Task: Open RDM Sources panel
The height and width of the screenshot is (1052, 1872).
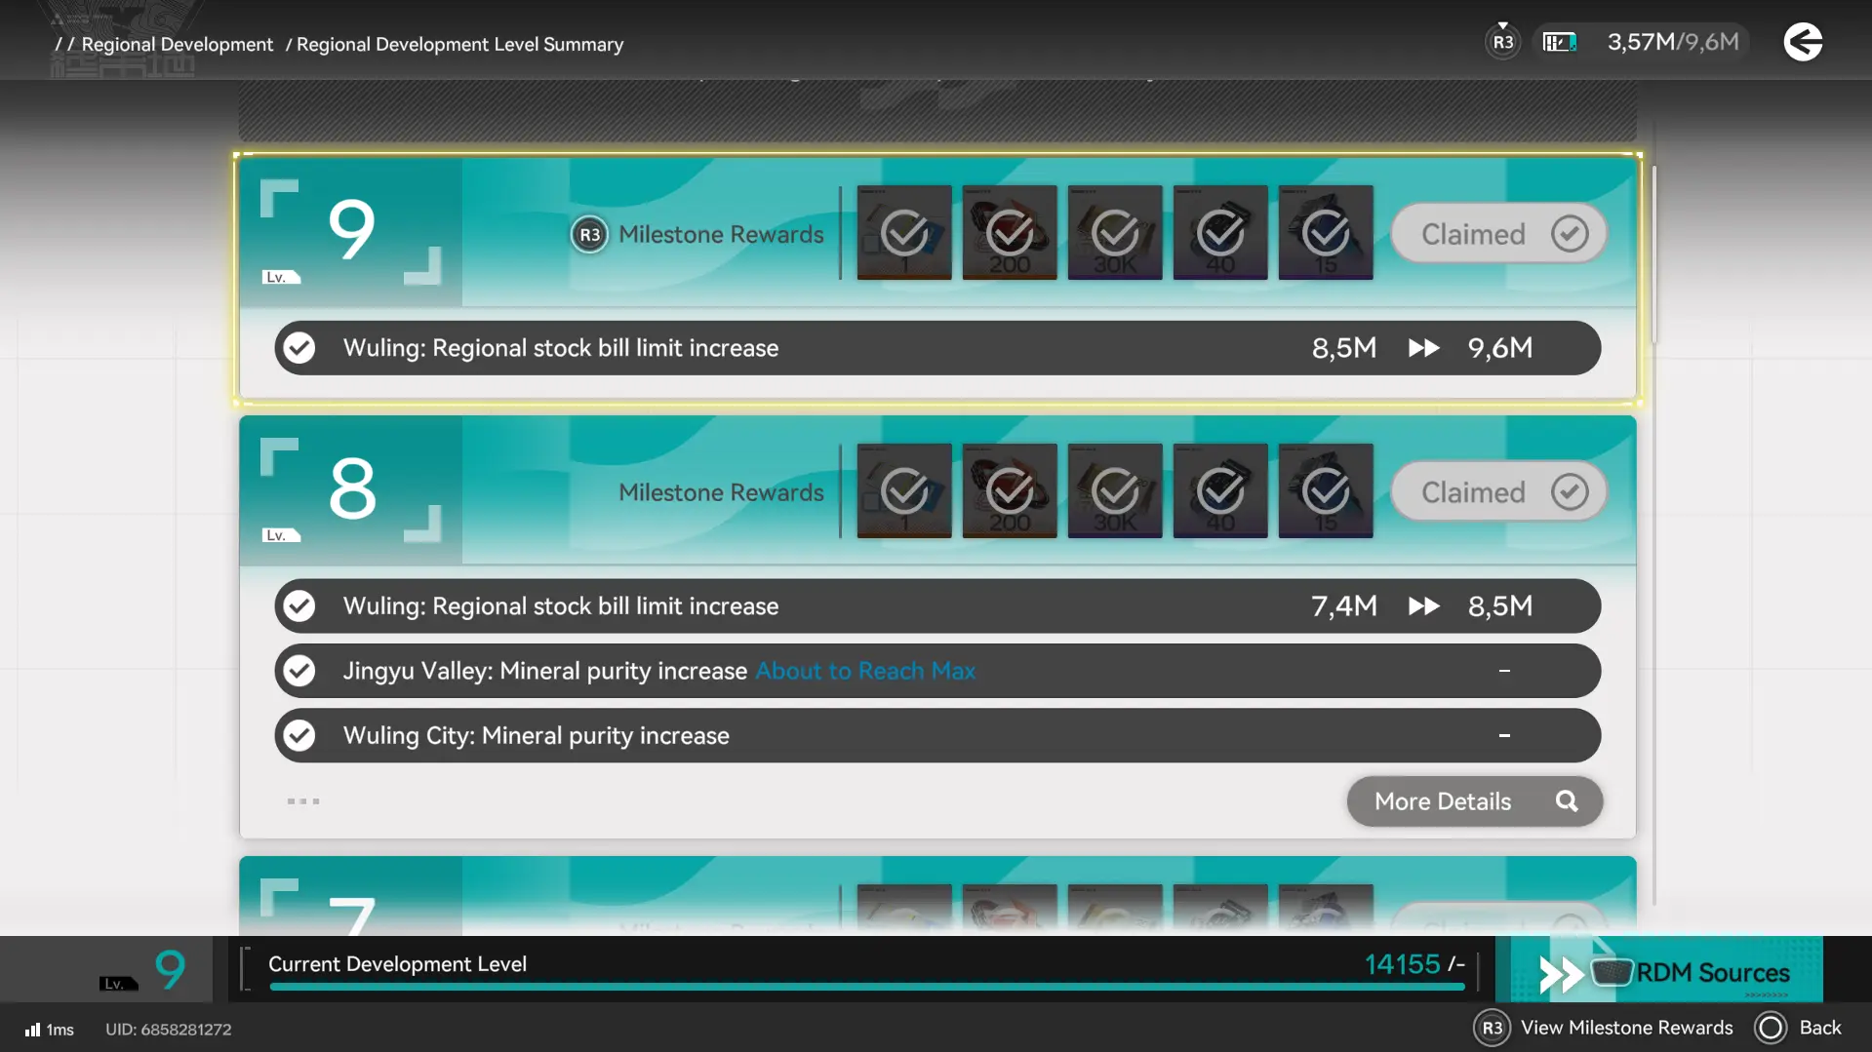Action: 1666,971
